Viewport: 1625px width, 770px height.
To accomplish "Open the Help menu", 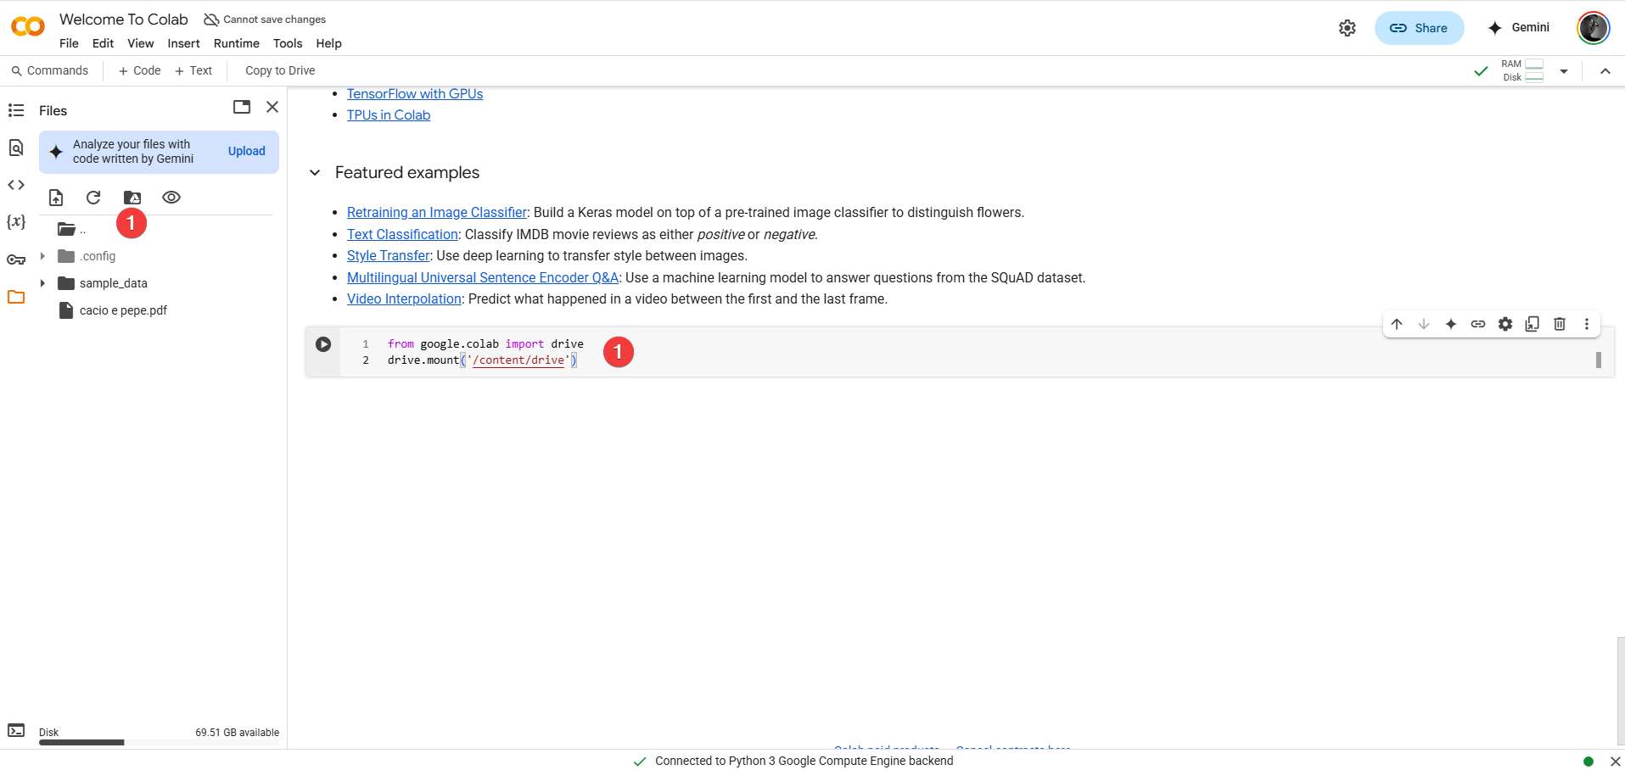I will 328,43.
